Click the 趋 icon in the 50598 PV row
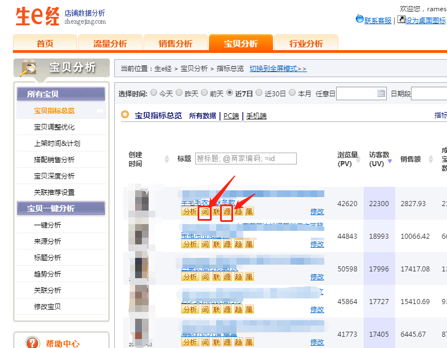The width and height of the screenshot is (447, 348). pyautogui.click(x=238, y=276)
